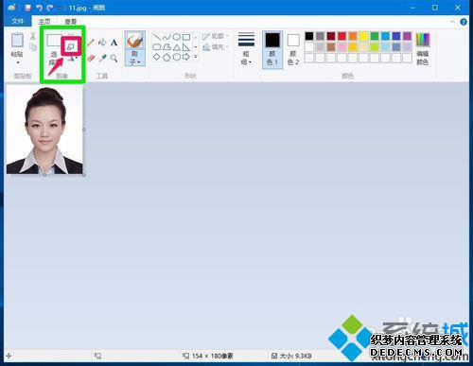Choose the Pentagon shape
473x366 pixels.
point(166,57)
